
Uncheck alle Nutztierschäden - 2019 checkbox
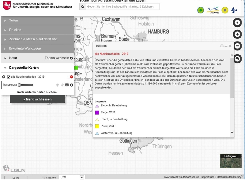[x=9, y=77]
